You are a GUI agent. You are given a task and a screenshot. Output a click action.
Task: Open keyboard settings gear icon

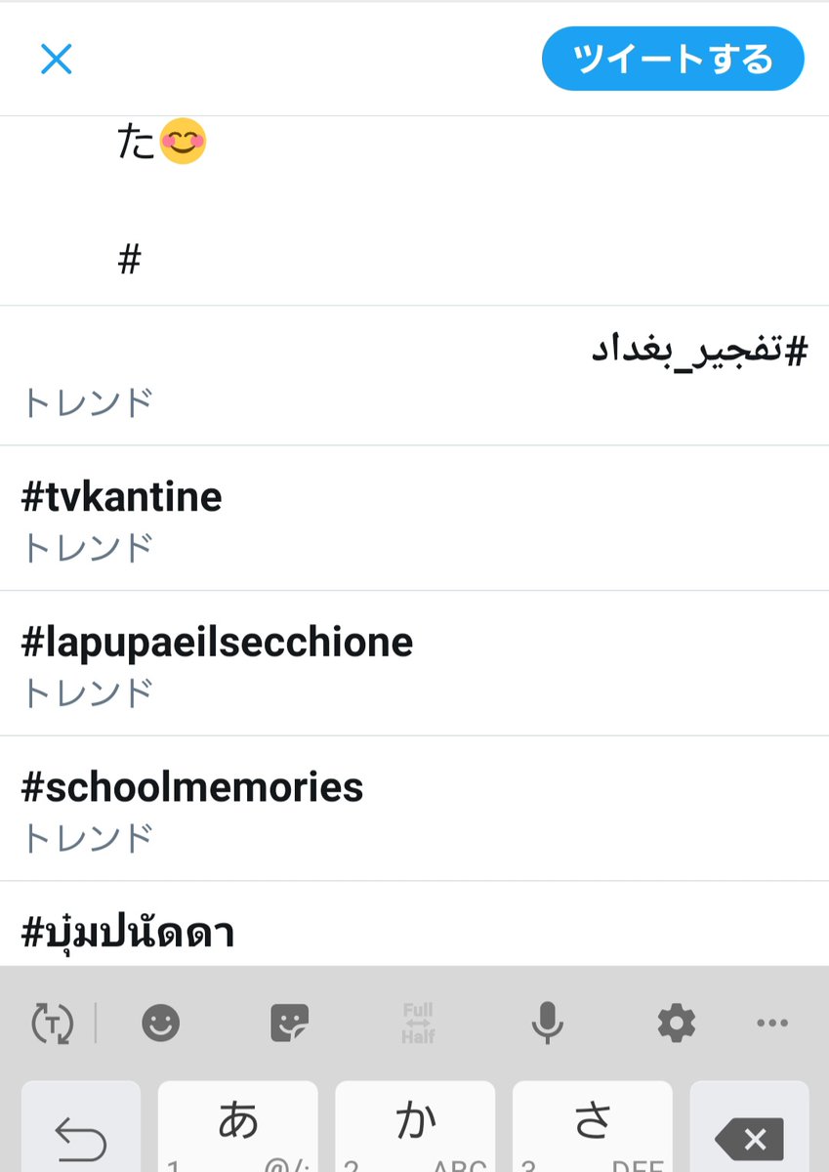pos(676,1023)
